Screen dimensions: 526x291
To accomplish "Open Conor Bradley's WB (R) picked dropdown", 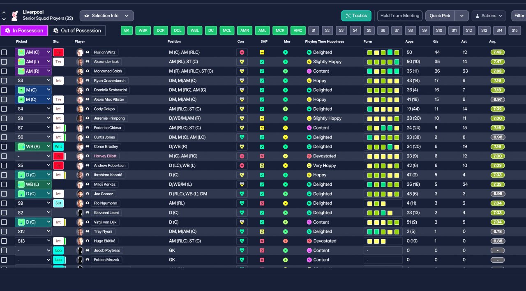I will pos(33,147).
